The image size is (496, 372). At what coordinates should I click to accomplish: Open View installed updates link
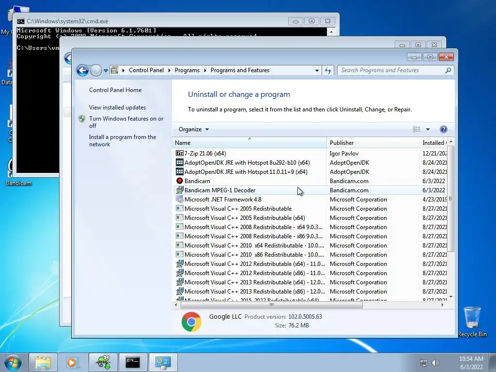[x=117, y=108]
